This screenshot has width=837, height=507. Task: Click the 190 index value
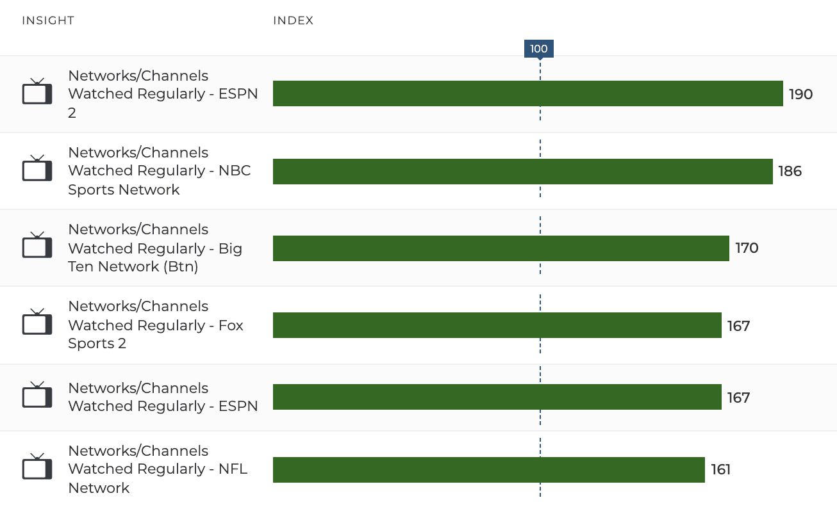pos(800,95)
